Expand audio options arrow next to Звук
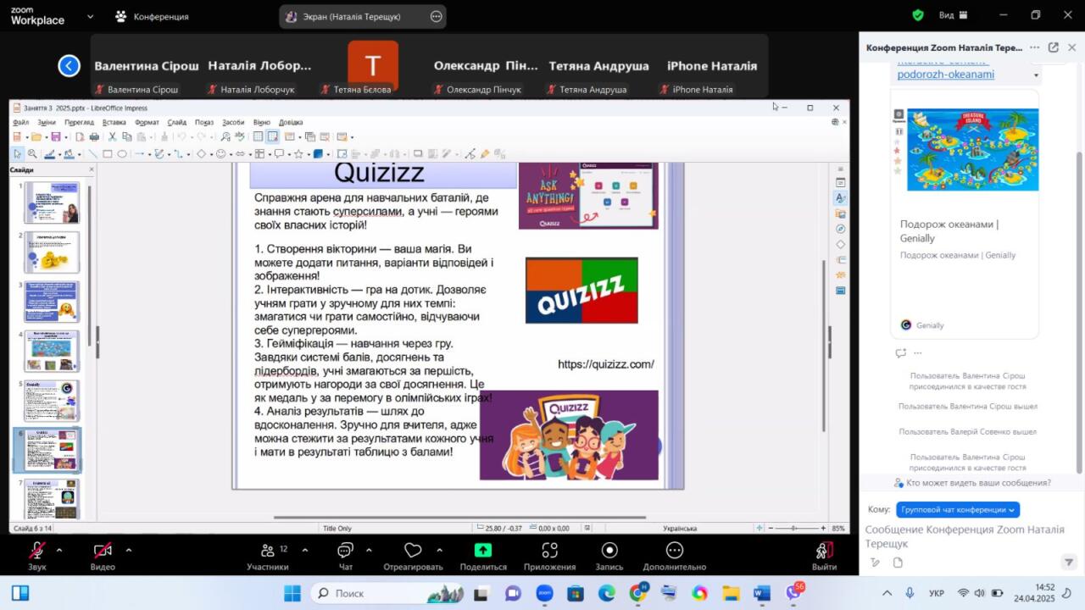Screen dimensions: 1085x610 tap(58, 550)
